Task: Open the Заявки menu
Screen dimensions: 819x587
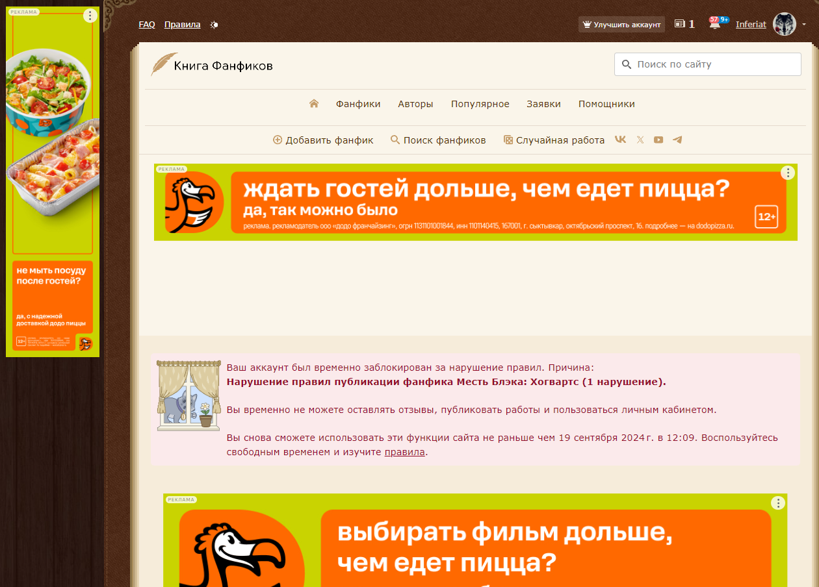Action: click(x=543, y=104)
